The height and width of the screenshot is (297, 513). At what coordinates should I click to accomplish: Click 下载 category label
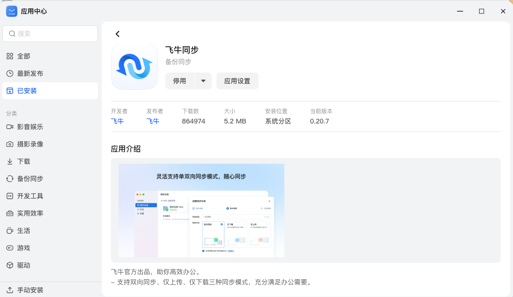click(23, 161)
